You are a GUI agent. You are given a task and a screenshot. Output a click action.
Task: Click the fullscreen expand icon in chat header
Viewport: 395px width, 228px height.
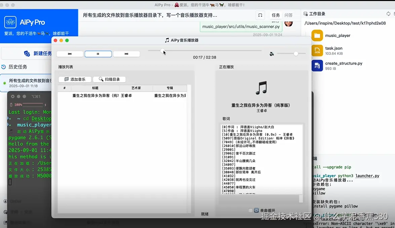pos(260,15)
